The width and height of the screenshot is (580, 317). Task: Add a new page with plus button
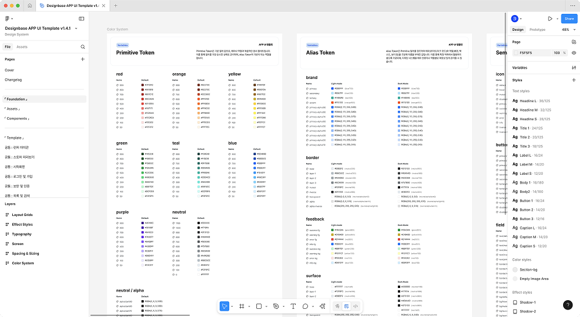tap(83, 59)
